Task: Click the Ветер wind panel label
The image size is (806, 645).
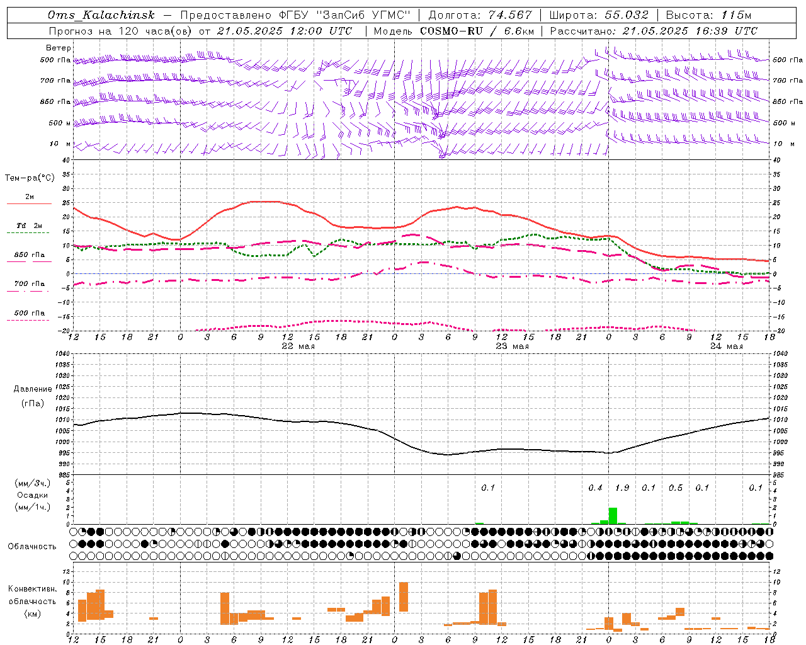Action: click(58, 48)
